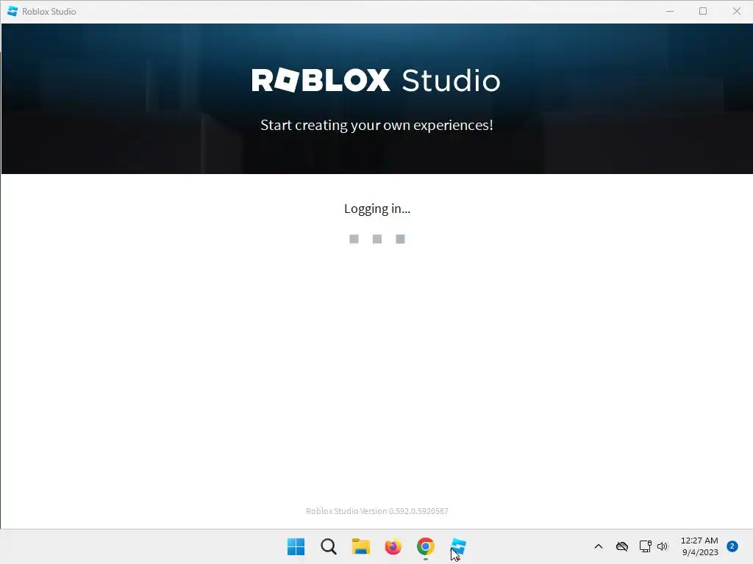Close the Roblox Studio window
753x564 pixels.
tap(737, 11)
